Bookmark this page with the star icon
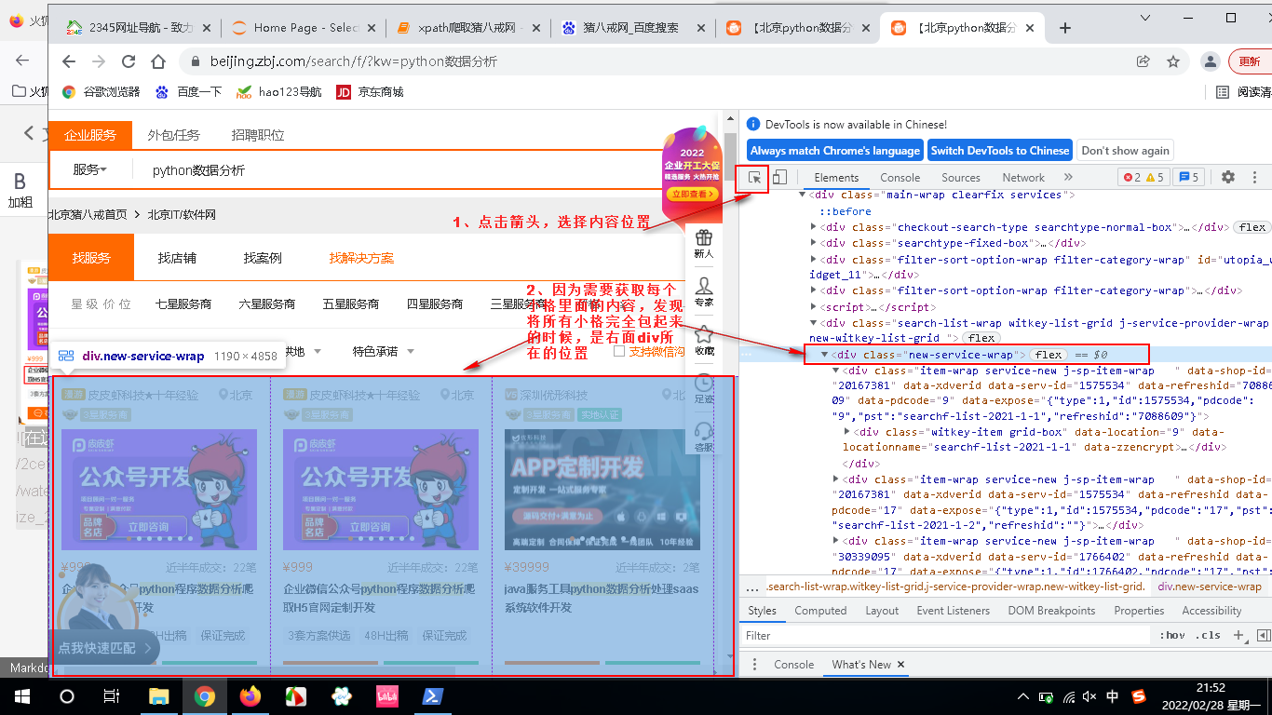This screenshot has width=1272, height=715. [x=1173, y=61]
